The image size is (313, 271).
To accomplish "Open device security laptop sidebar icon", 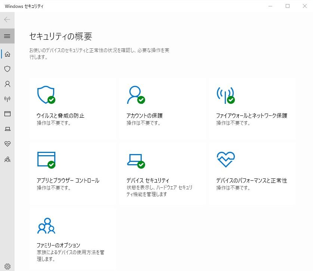I will (x=7, y=129).
